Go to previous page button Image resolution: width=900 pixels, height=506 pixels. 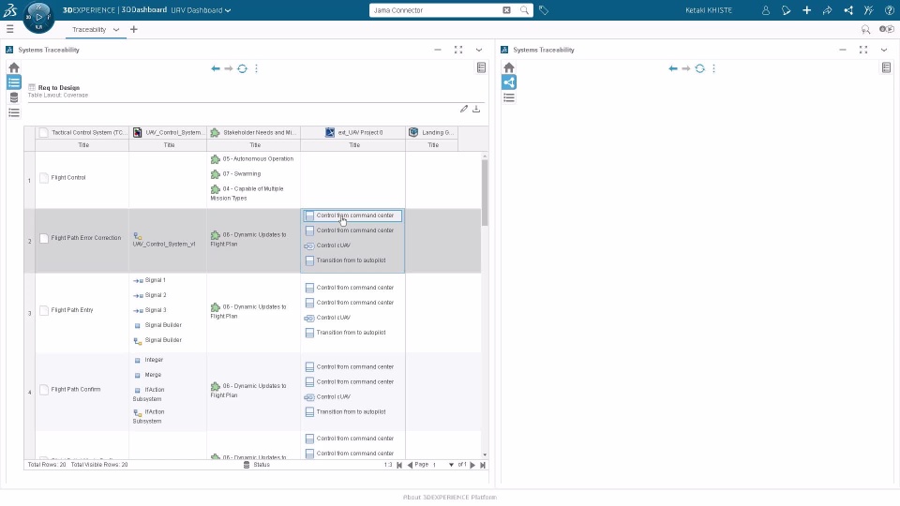(x=410, y=466)
